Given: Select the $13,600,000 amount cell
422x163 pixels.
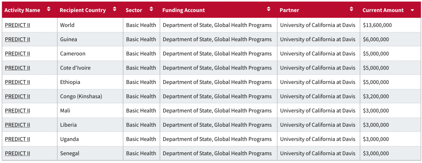Looking at the screenshot, I should pos(390,25).
